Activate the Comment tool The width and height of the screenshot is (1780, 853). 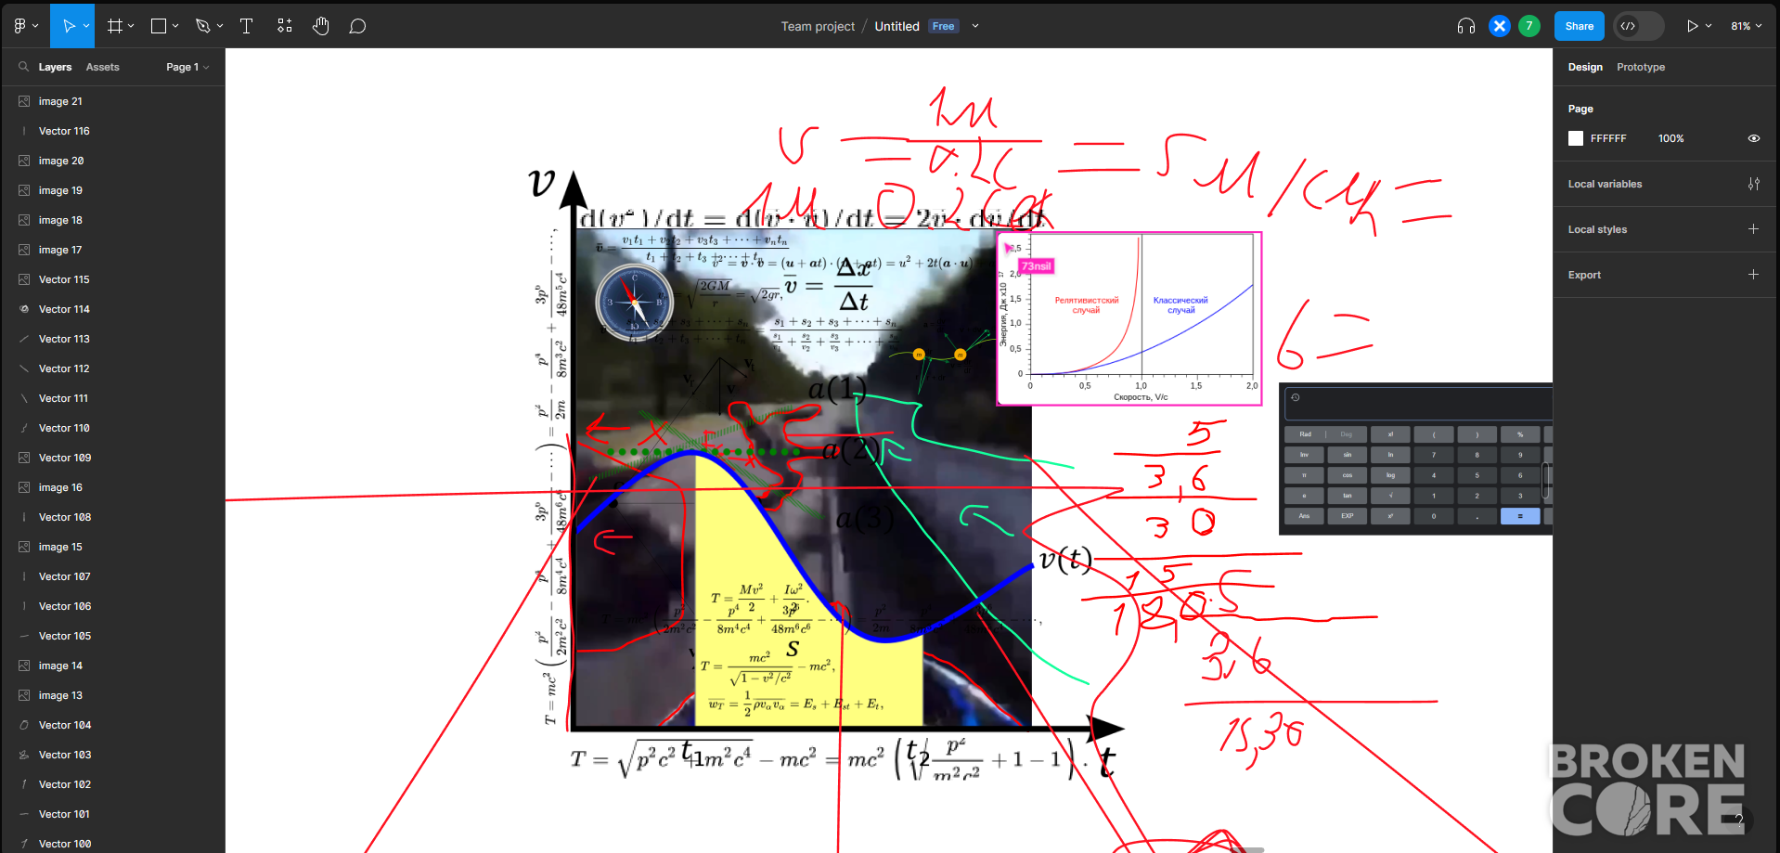357,26
